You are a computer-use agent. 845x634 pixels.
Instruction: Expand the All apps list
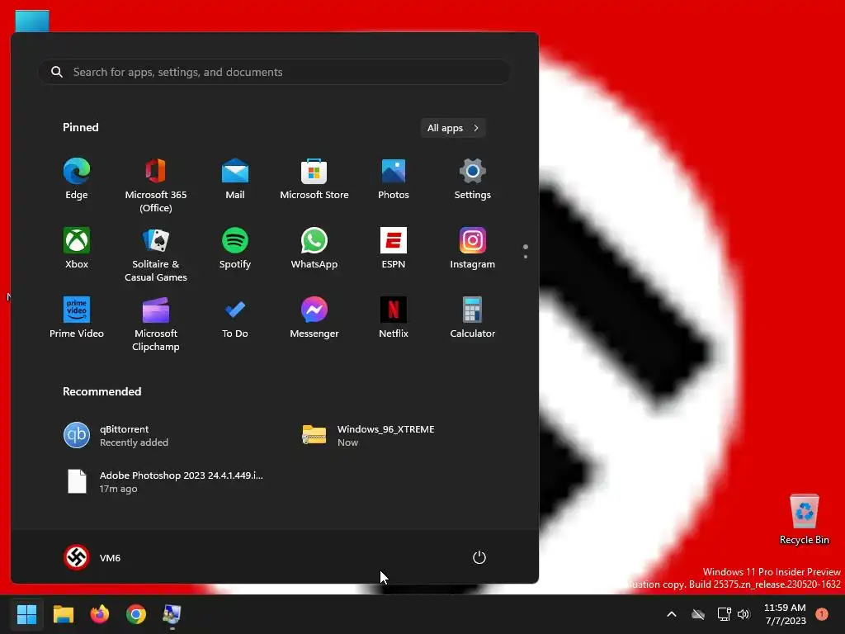click(453, 128)
